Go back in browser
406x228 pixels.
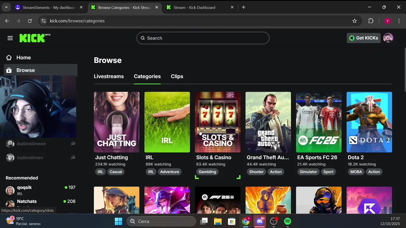coord(7,21)
